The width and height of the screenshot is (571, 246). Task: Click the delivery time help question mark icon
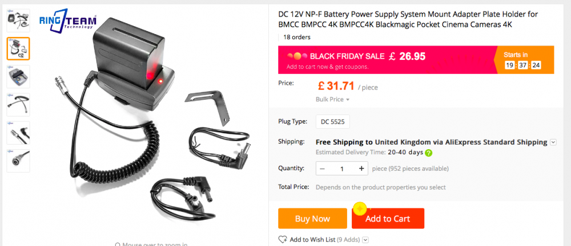click(x=428, y=153)
